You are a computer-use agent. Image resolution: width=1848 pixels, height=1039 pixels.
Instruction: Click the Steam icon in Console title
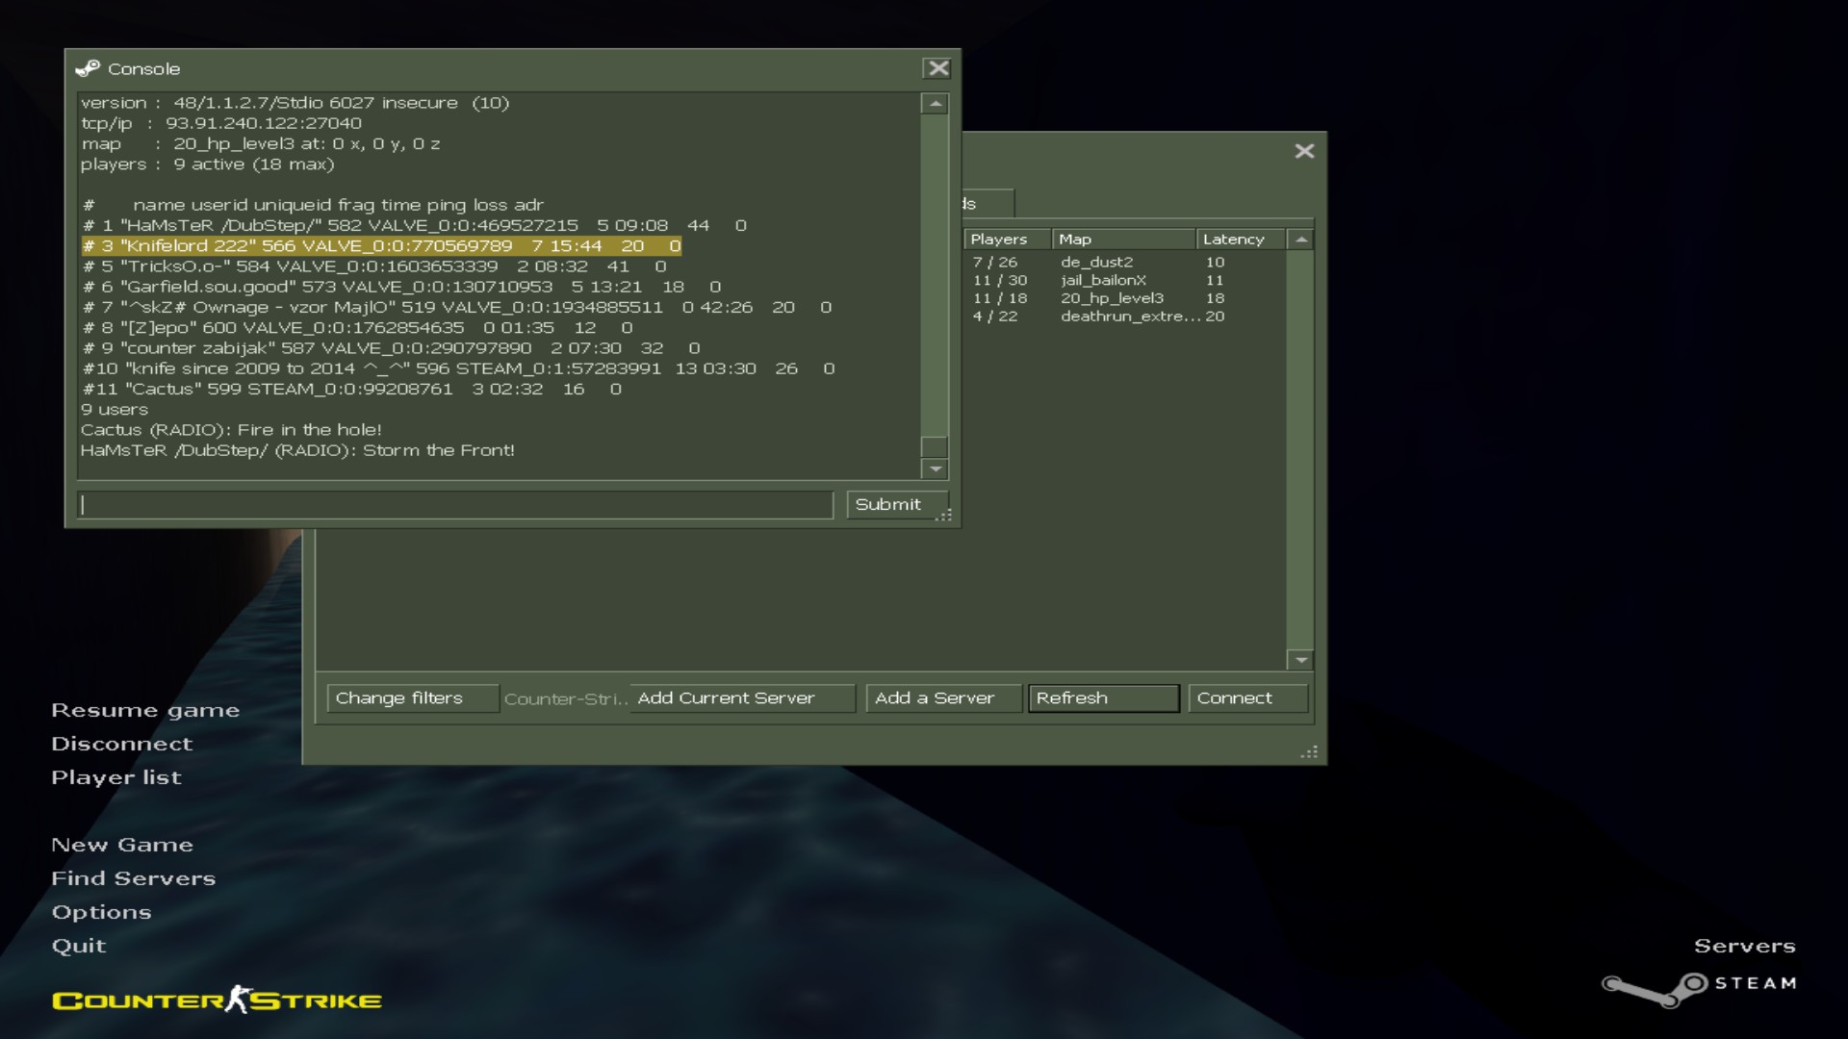point(88,68)
